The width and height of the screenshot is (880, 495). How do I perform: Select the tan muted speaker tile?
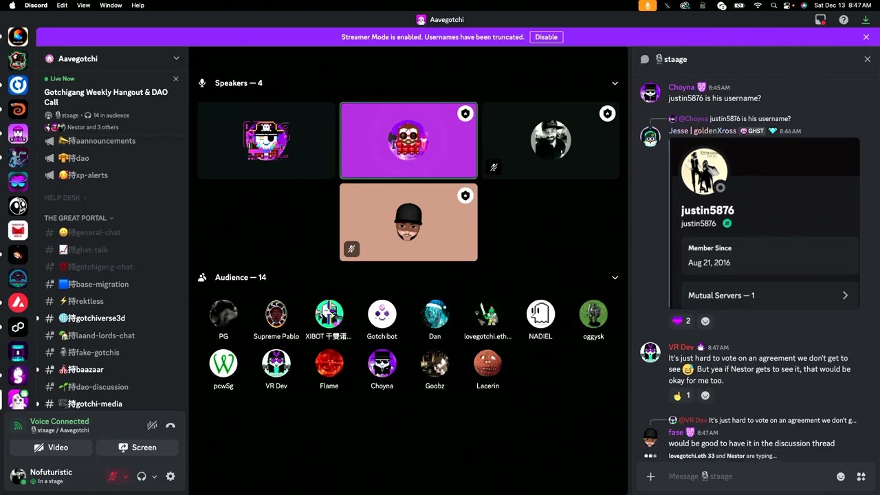(408, 222)
